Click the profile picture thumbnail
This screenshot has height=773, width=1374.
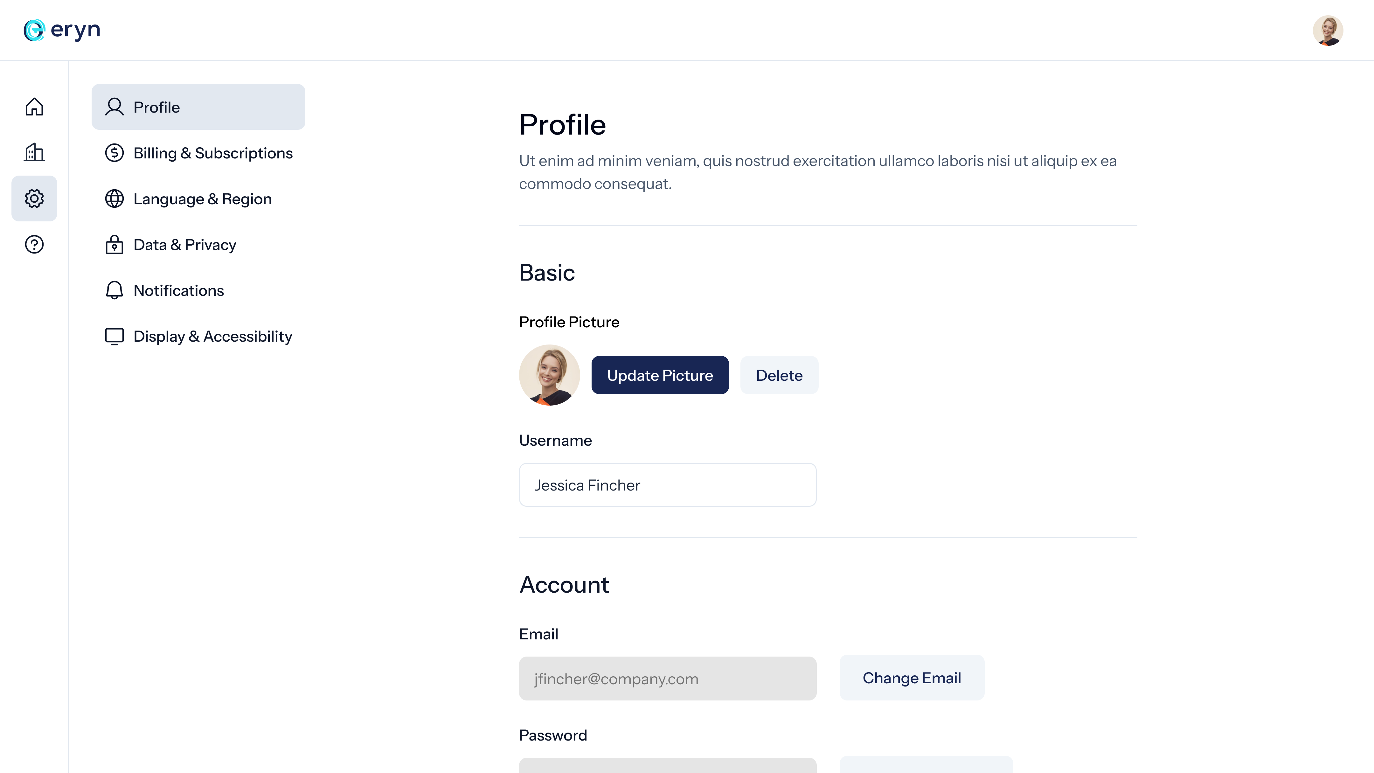(x=549, y=375)
